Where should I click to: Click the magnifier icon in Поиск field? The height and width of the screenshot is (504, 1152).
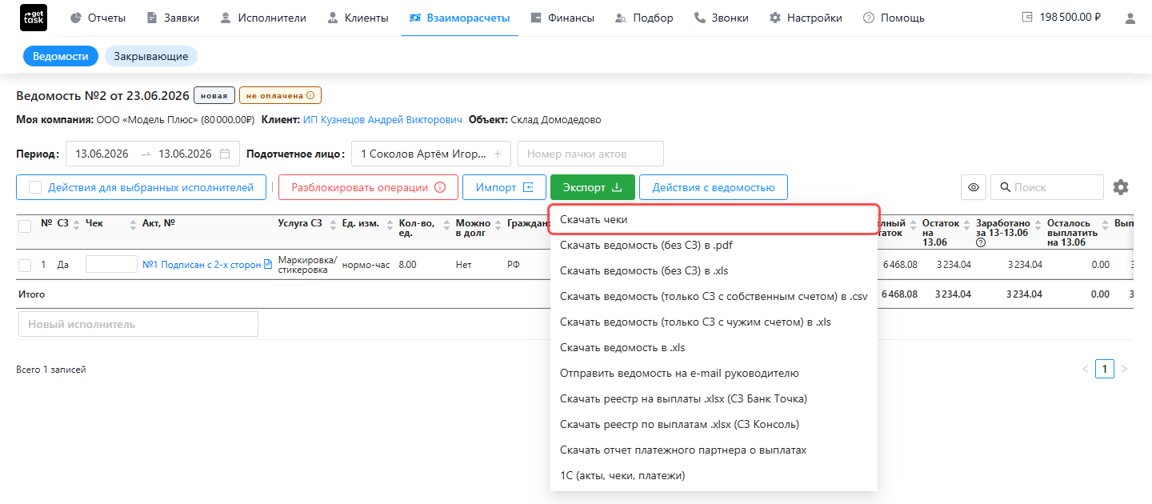(1004, 187)
